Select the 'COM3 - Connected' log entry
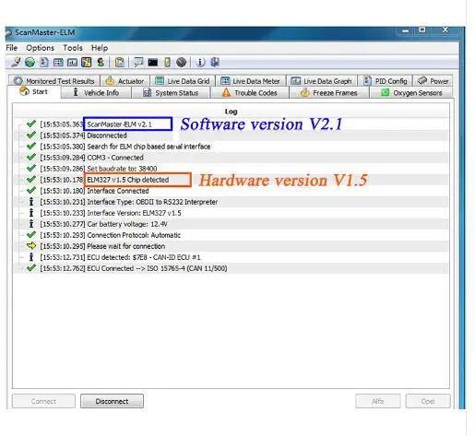 click(232, 158)
